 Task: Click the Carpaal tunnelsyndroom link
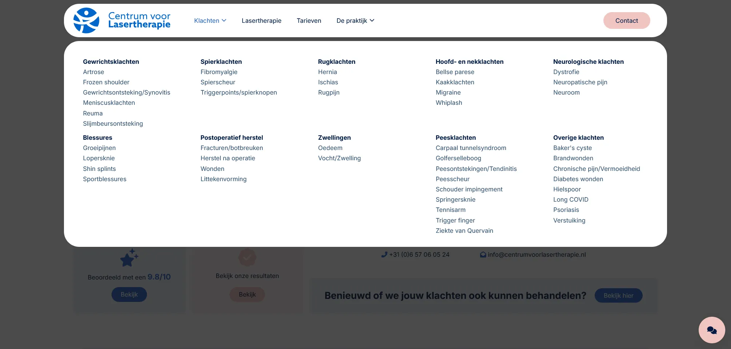pyautogui.click(x=471, y=148)
